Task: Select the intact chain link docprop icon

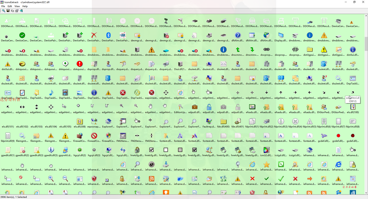Action: (x=266, y=50)
